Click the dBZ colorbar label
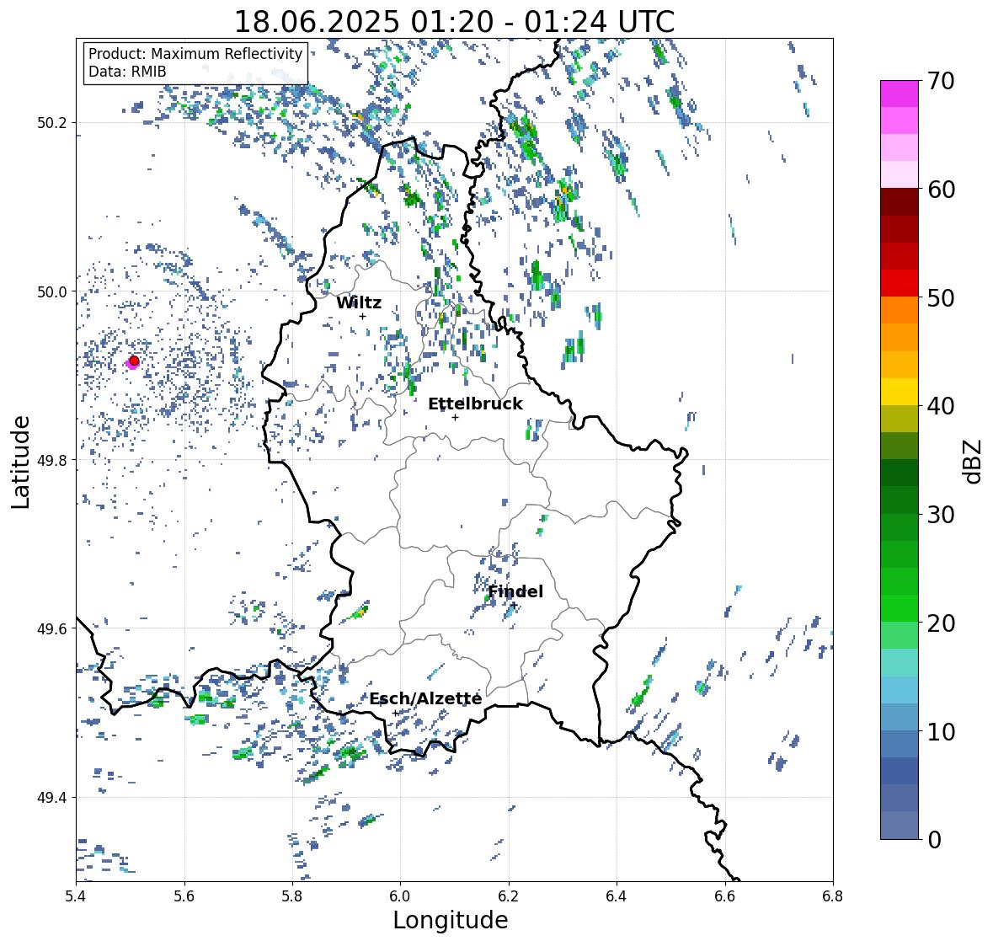993x941 pixels. (973, 461)
